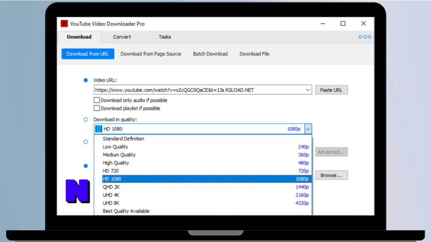Maximize the downloader window
Screen dimensions: 431x242
(343, 24)
